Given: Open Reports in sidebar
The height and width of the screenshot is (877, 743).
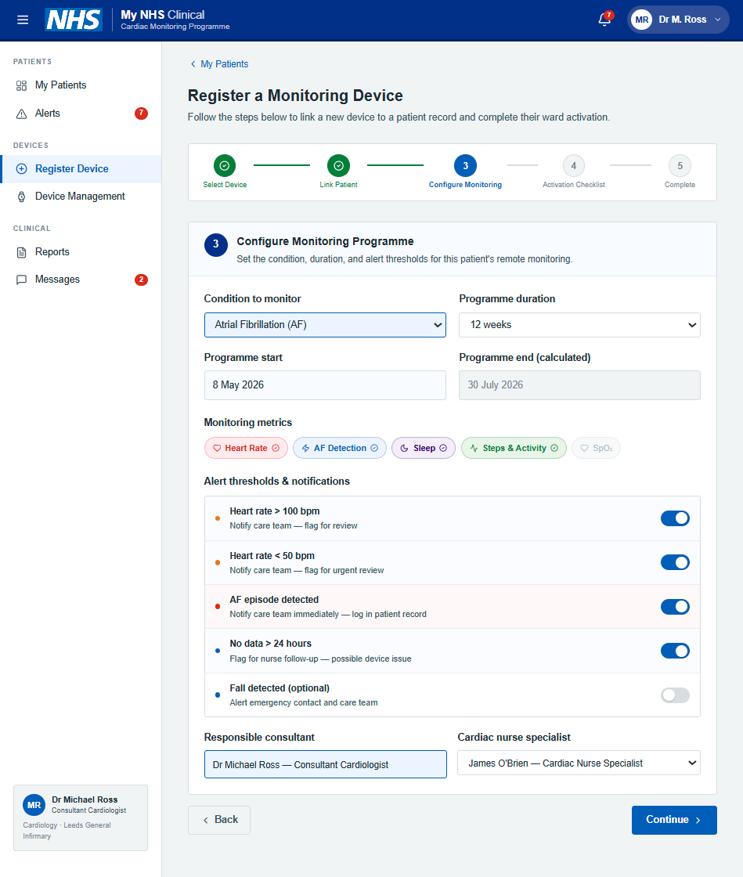Looking at the screenshot, I should tap(81, 252).
